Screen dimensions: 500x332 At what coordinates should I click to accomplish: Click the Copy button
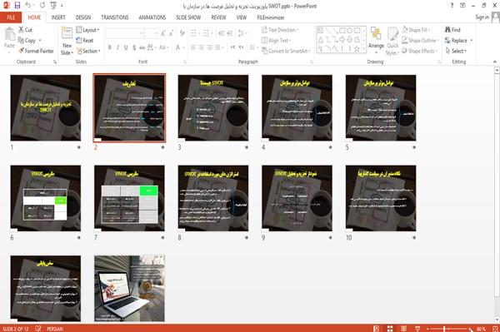pos(27,41)
